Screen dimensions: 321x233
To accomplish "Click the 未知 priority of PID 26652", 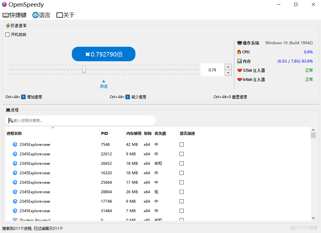I will pos(158,163).
